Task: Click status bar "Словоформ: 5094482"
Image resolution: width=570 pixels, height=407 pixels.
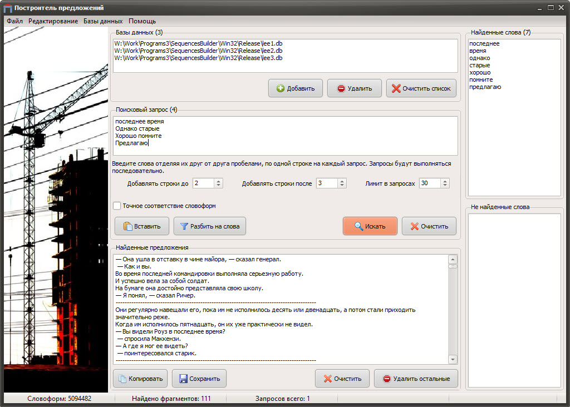Action: (x=59, y=399)
